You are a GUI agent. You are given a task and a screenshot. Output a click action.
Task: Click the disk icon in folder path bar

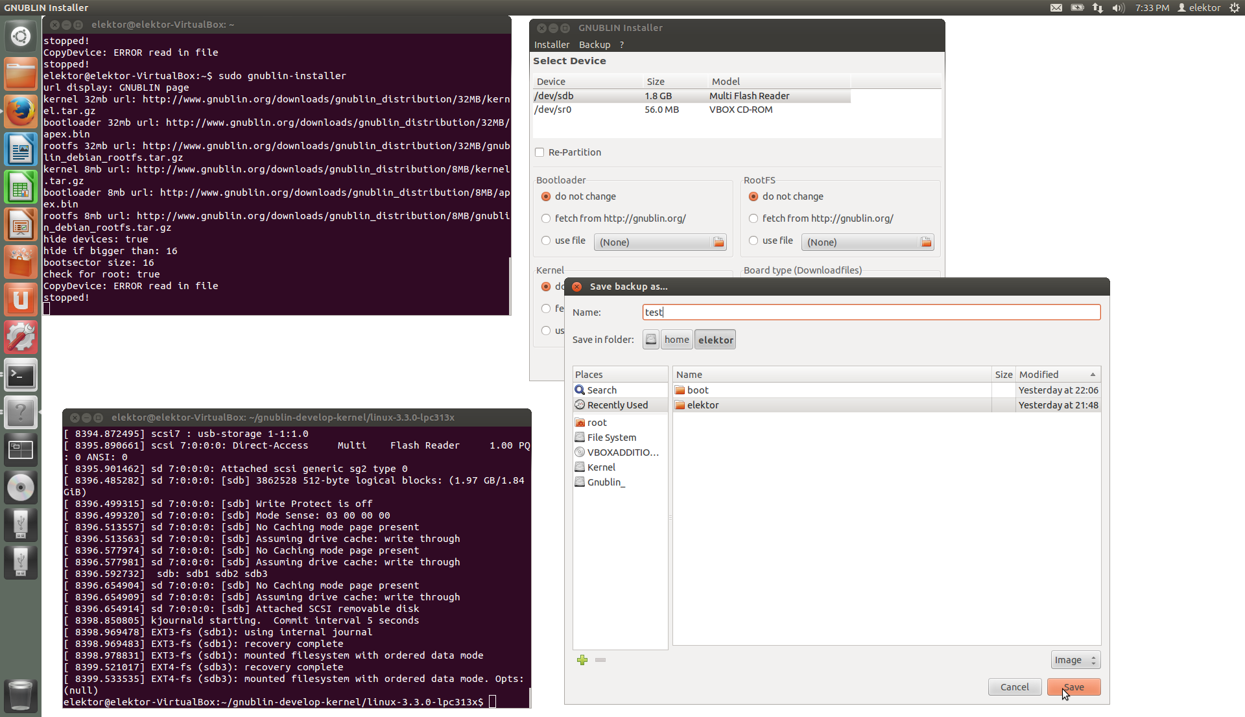click(651, 340)
